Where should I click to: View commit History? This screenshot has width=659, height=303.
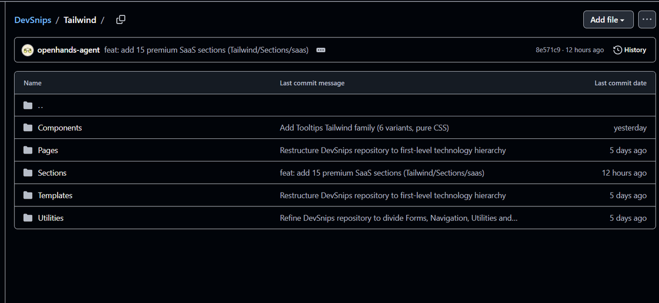point(630,50)
